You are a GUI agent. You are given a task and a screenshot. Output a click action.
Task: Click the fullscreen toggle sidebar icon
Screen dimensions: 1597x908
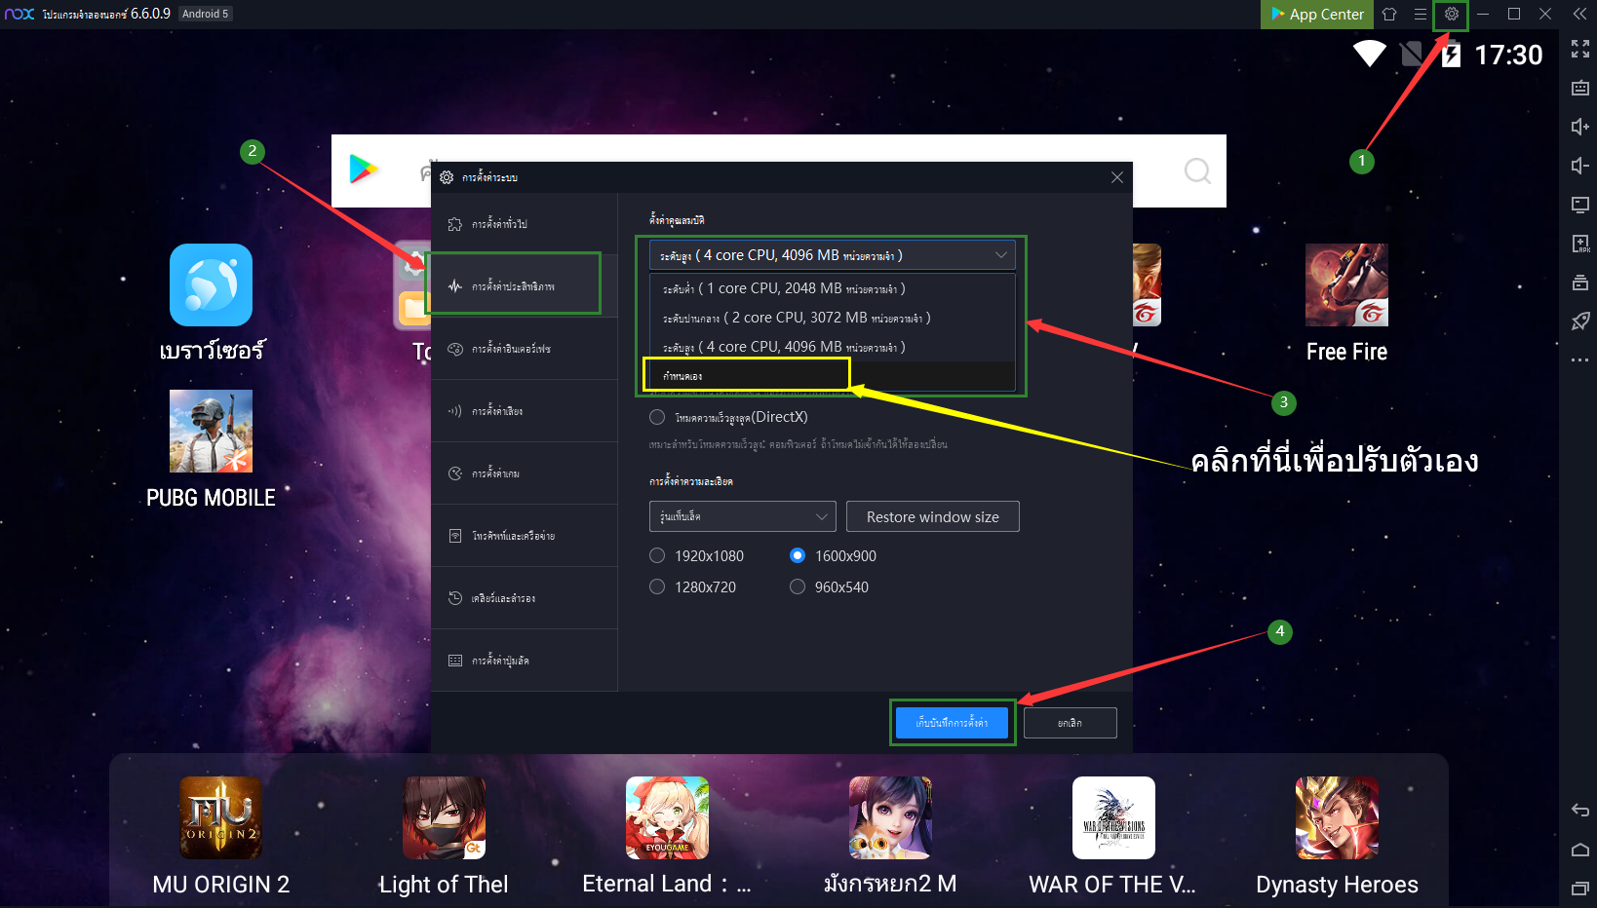pos(1579,49)
